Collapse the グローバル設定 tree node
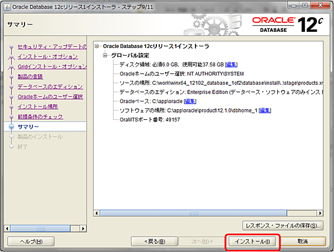Viewport: 334px width, 252px height. tap(105, 55)
